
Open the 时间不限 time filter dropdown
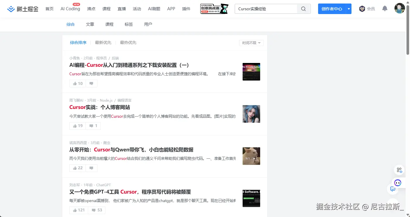[x=251, y=43]
